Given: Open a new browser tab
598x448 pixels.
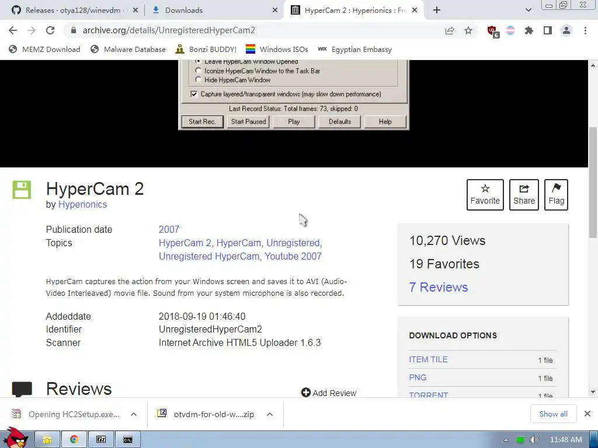Looking at the screenshot, I should (x=437, y=10).
